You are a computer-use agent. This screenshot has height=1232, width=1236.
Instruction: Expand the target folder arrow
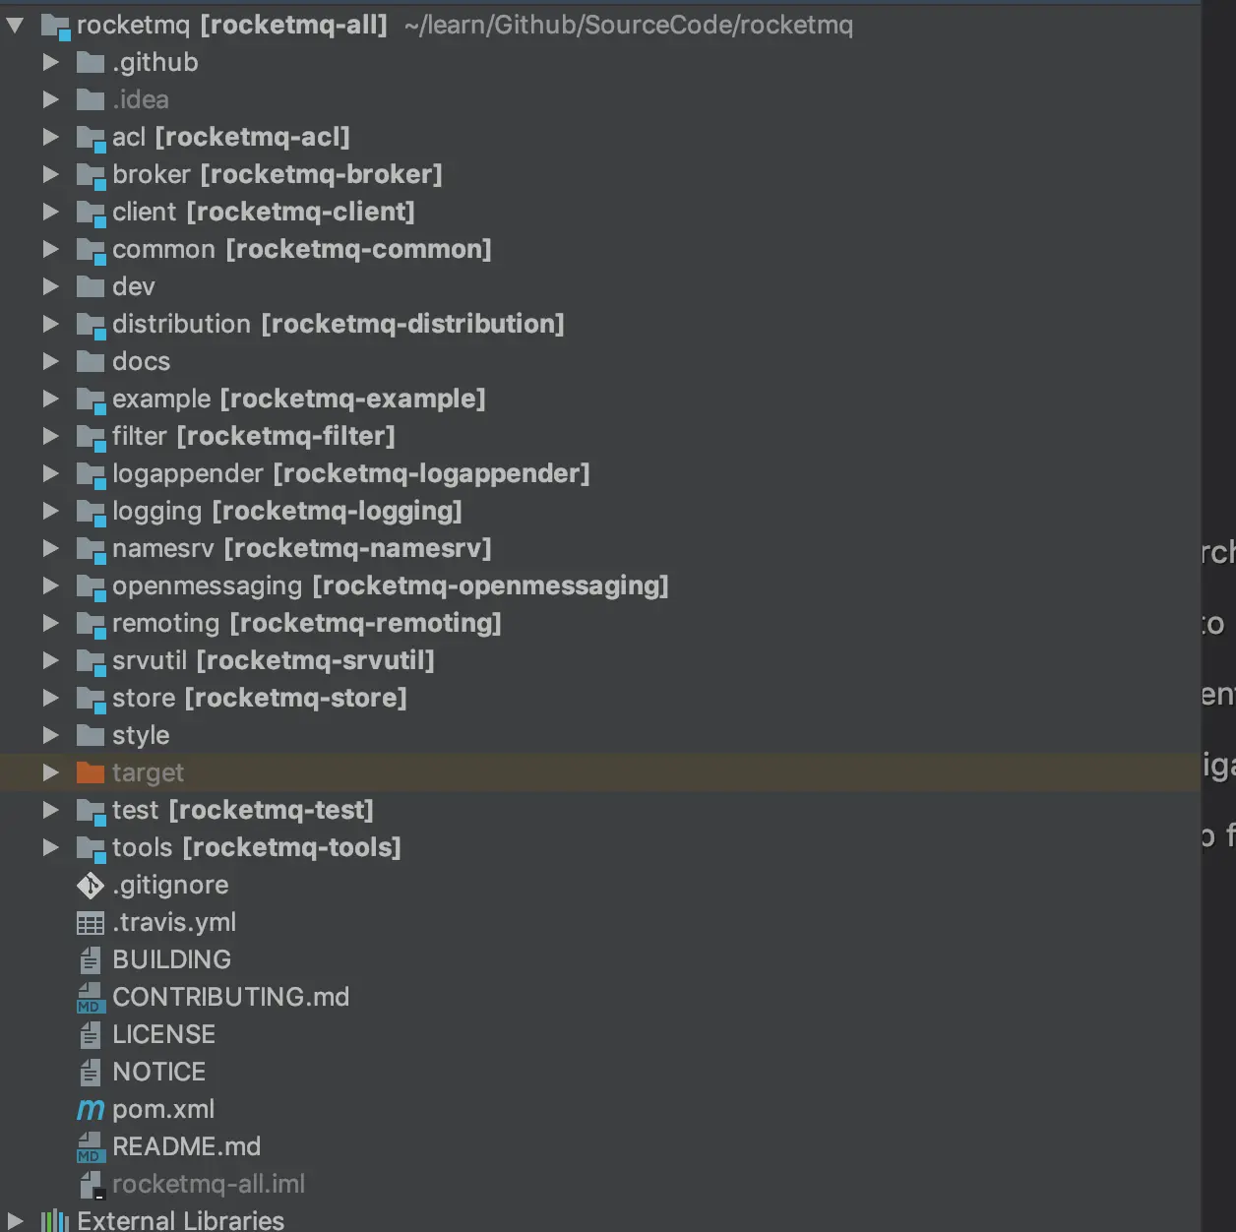click(x=51, y=772)
